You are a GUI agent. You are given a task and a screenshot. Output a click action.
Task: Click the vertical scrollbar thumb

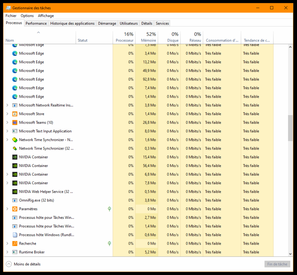point(290,129)
